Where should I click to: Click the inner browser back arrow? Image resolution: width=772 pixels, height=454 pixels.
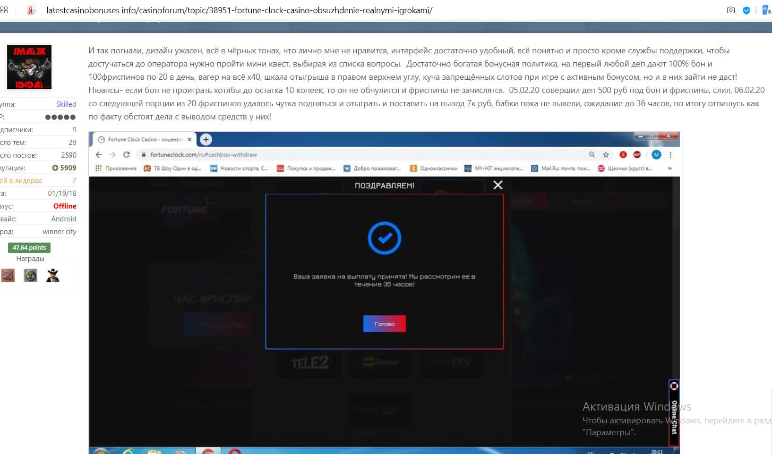pos(99,154)
